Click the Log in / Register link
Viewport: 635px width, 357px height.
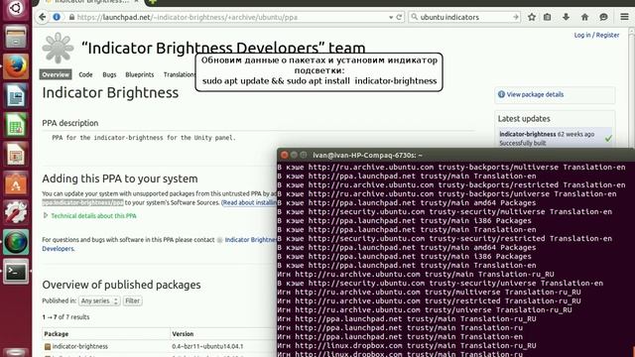[x=596, y=36]
